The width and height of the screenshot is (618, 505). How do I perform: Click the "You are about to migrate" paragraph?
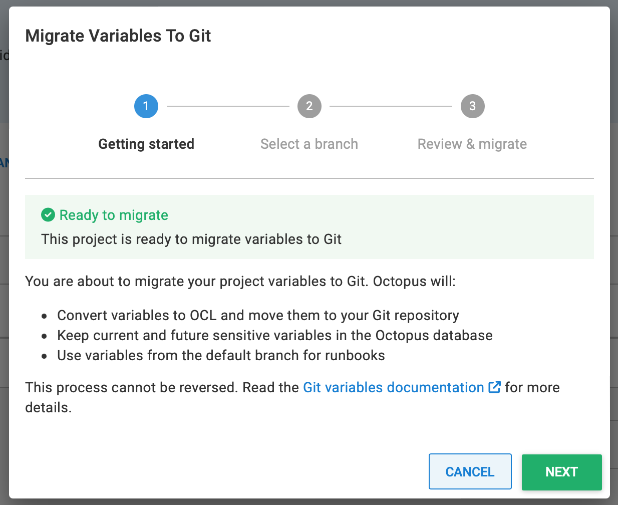click(x=240, y=282)
